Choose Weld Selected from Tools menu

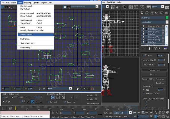point(36,20)
